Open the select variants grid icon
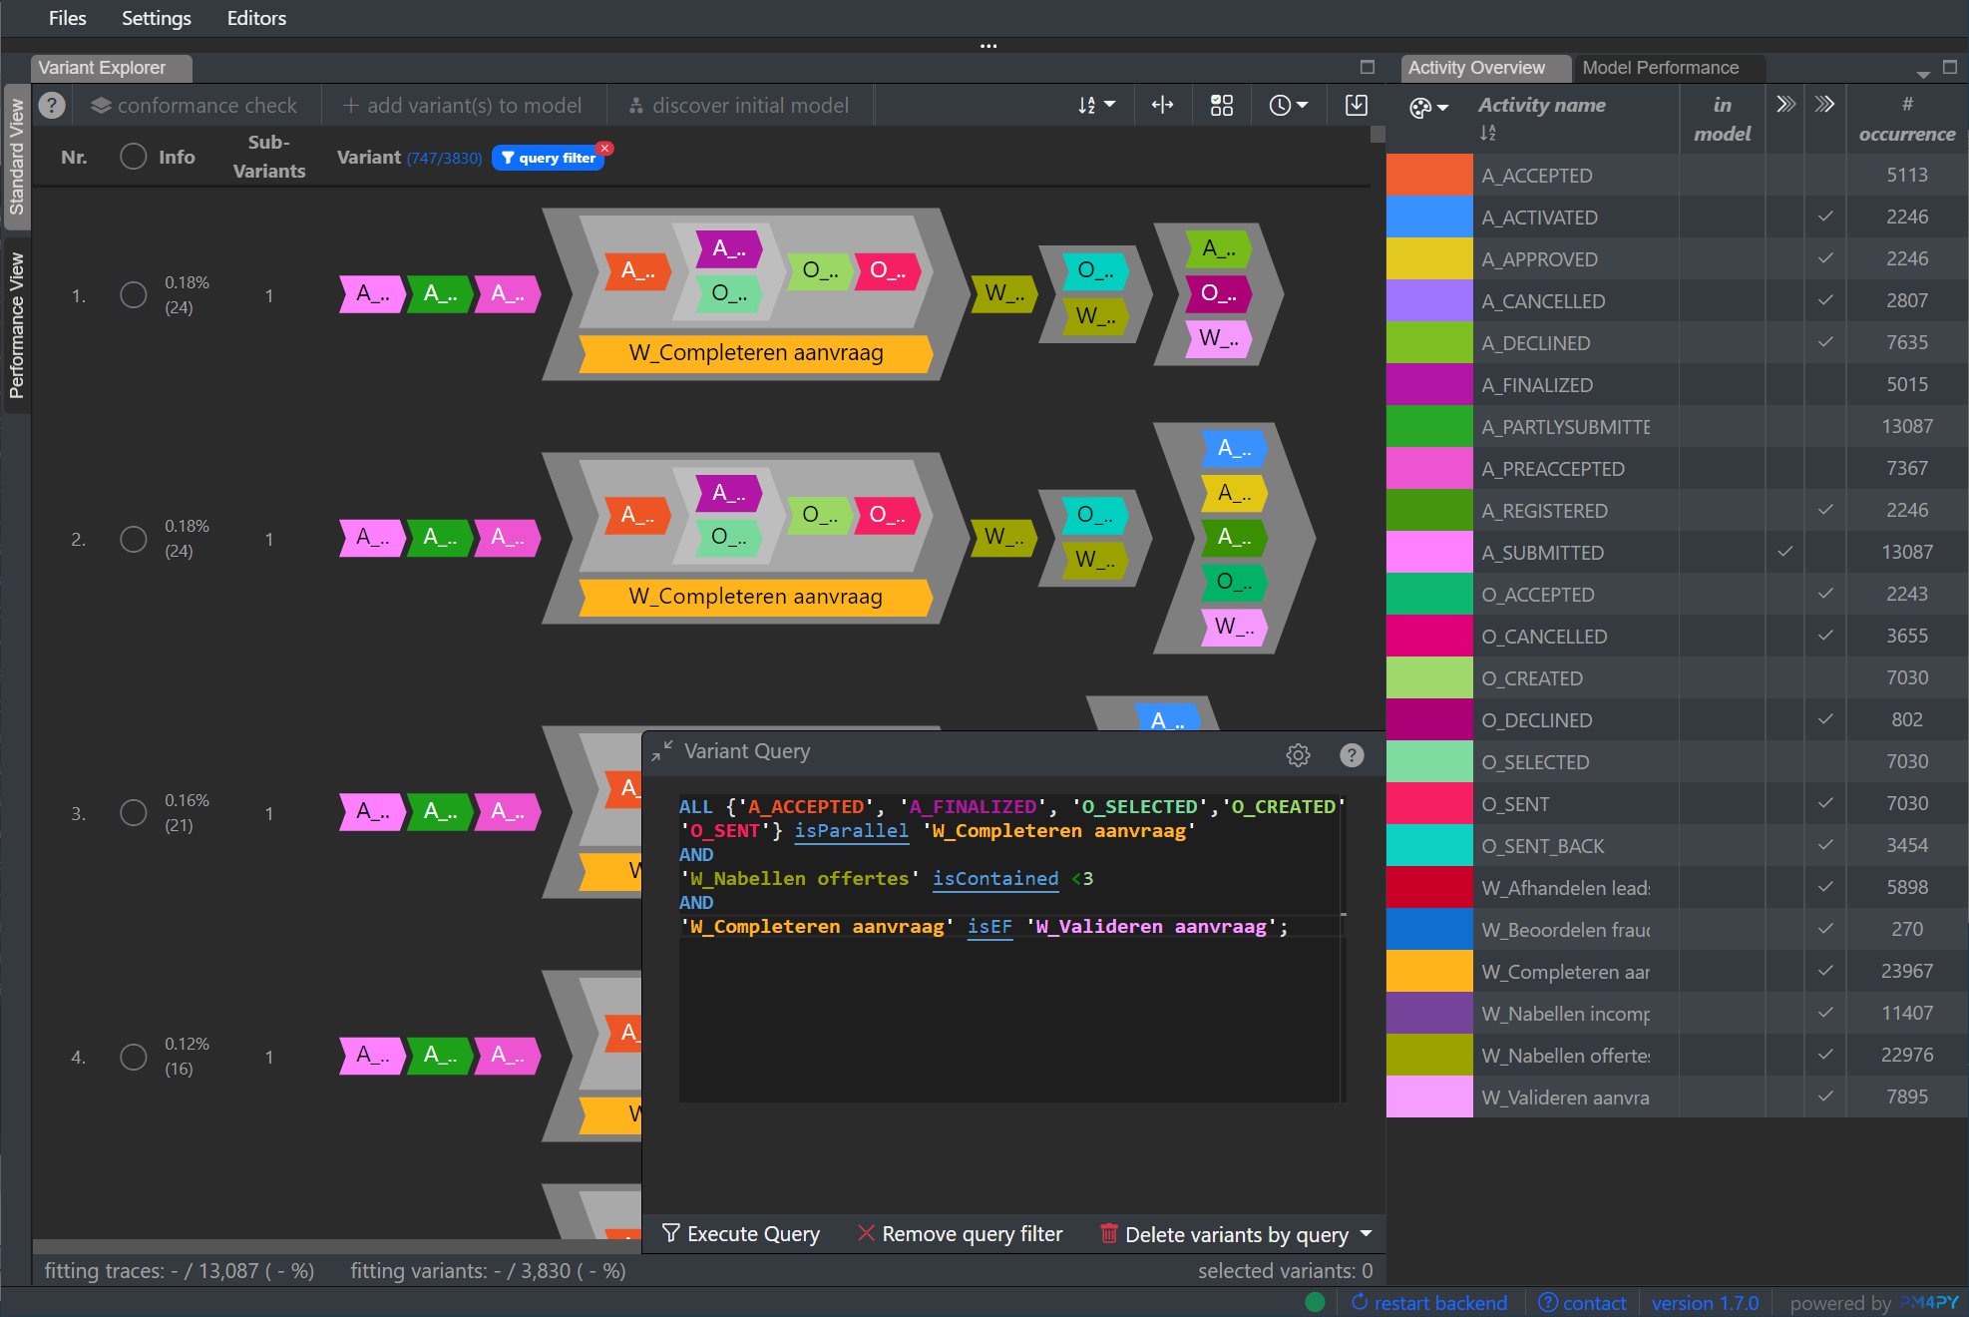This screenshot has height=1317, width=1969. [1221, 105]
